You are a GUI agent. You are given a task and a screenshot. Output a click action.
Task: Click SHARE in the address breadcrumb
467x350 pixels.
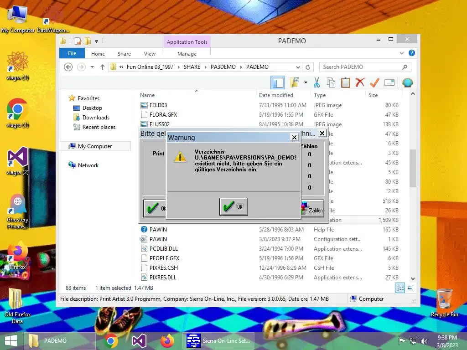pos(192,67)
